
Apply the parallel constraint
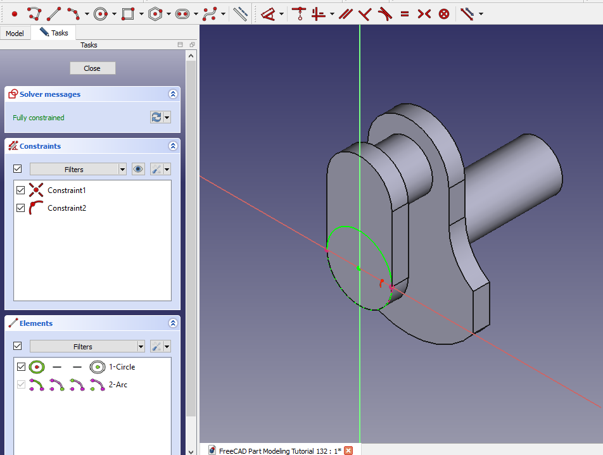click(x=345, y=13)
